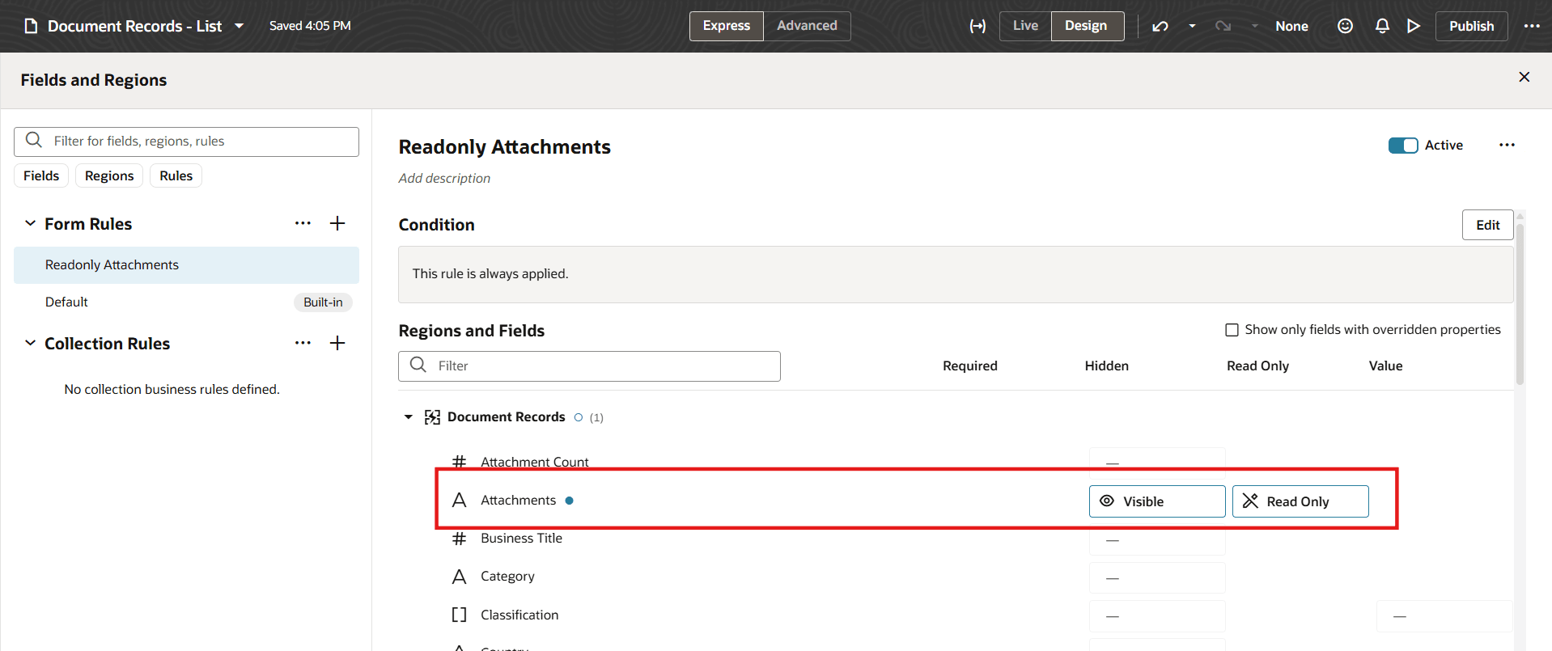Switch to the Advanced tab
Viewport: 1552px width, 651px height.
(807, 26)
